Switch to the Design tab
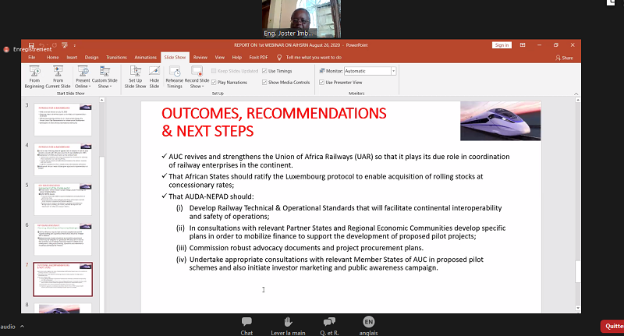This screenshot has width=624, height=336. (91, 58)
